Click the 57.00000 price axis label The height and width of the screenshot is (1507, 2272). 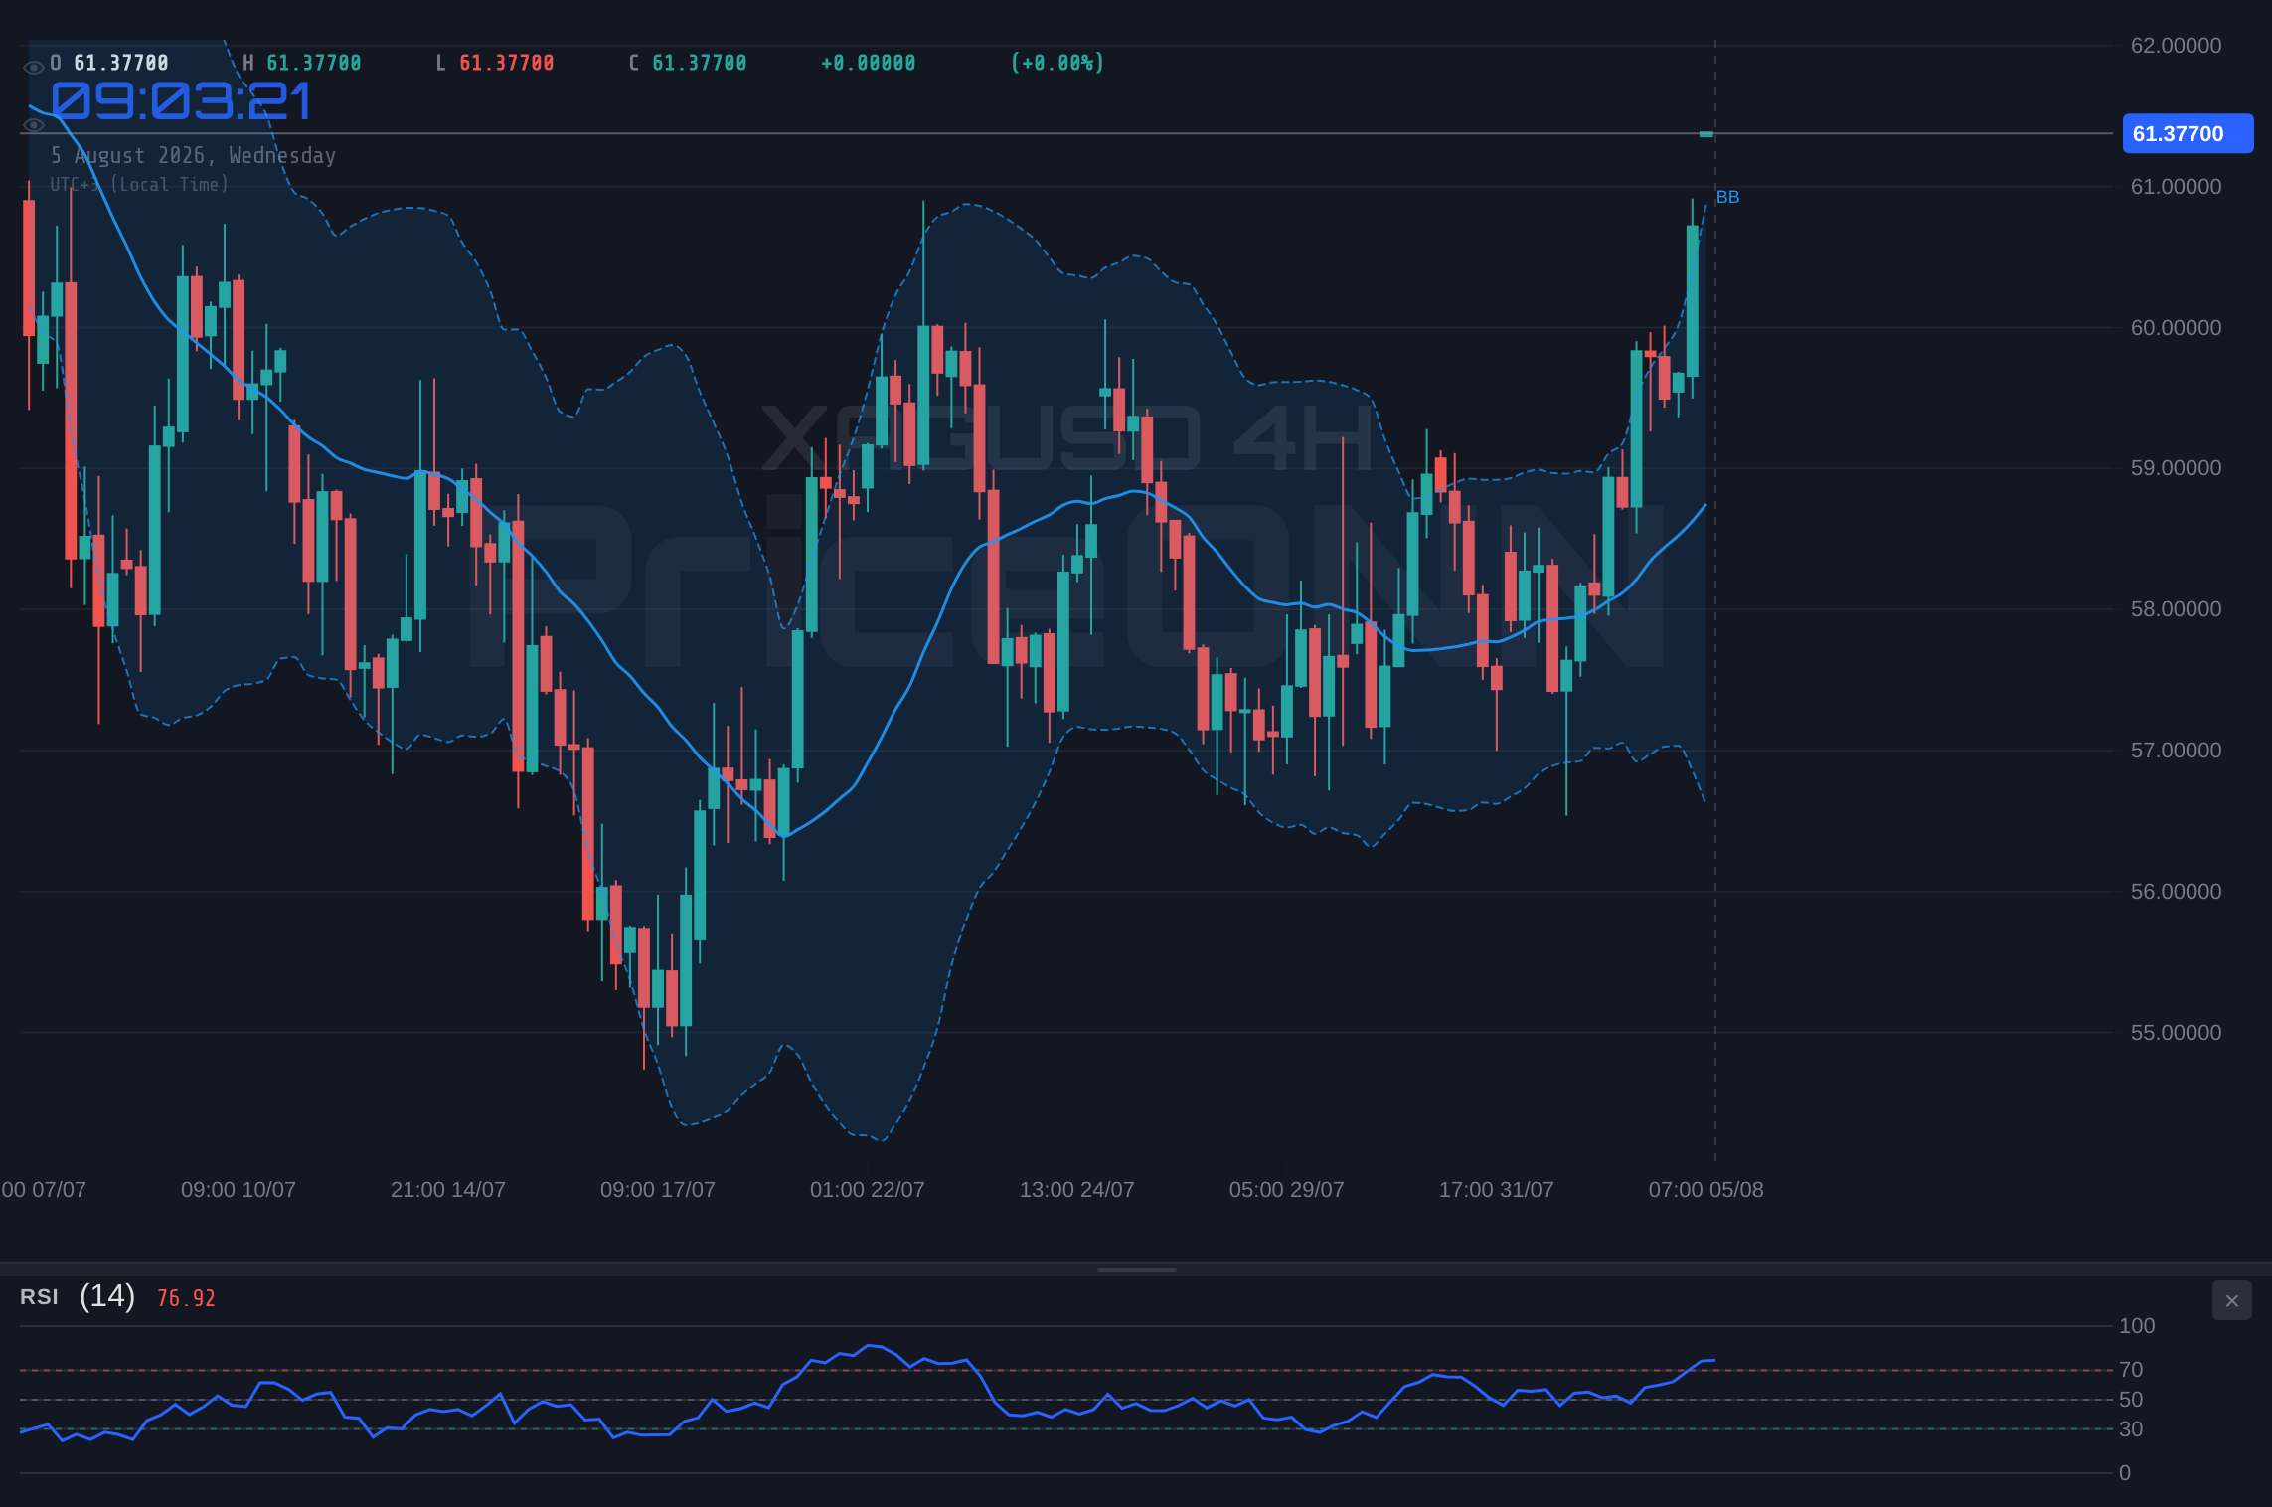(2176, 751)
